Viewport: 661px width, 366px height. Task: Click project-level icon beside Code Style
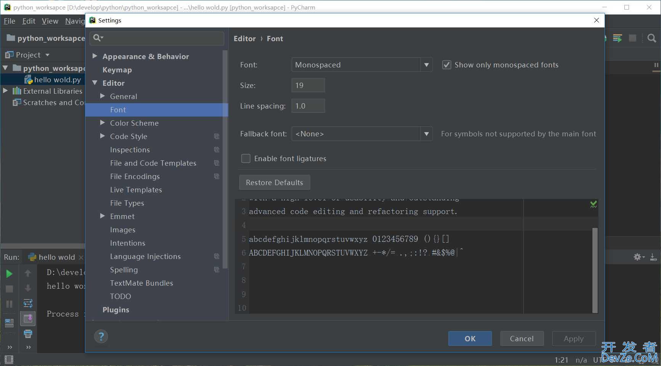pos(217,136)
